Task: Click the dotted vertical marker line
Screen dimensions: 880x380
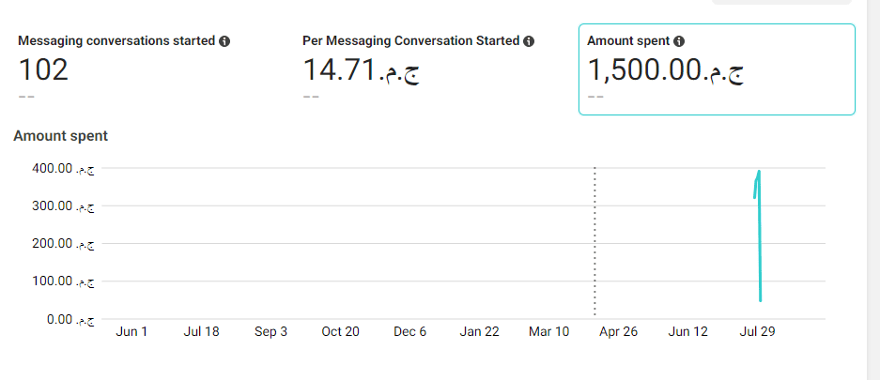Action: click(x=594, y=241)
